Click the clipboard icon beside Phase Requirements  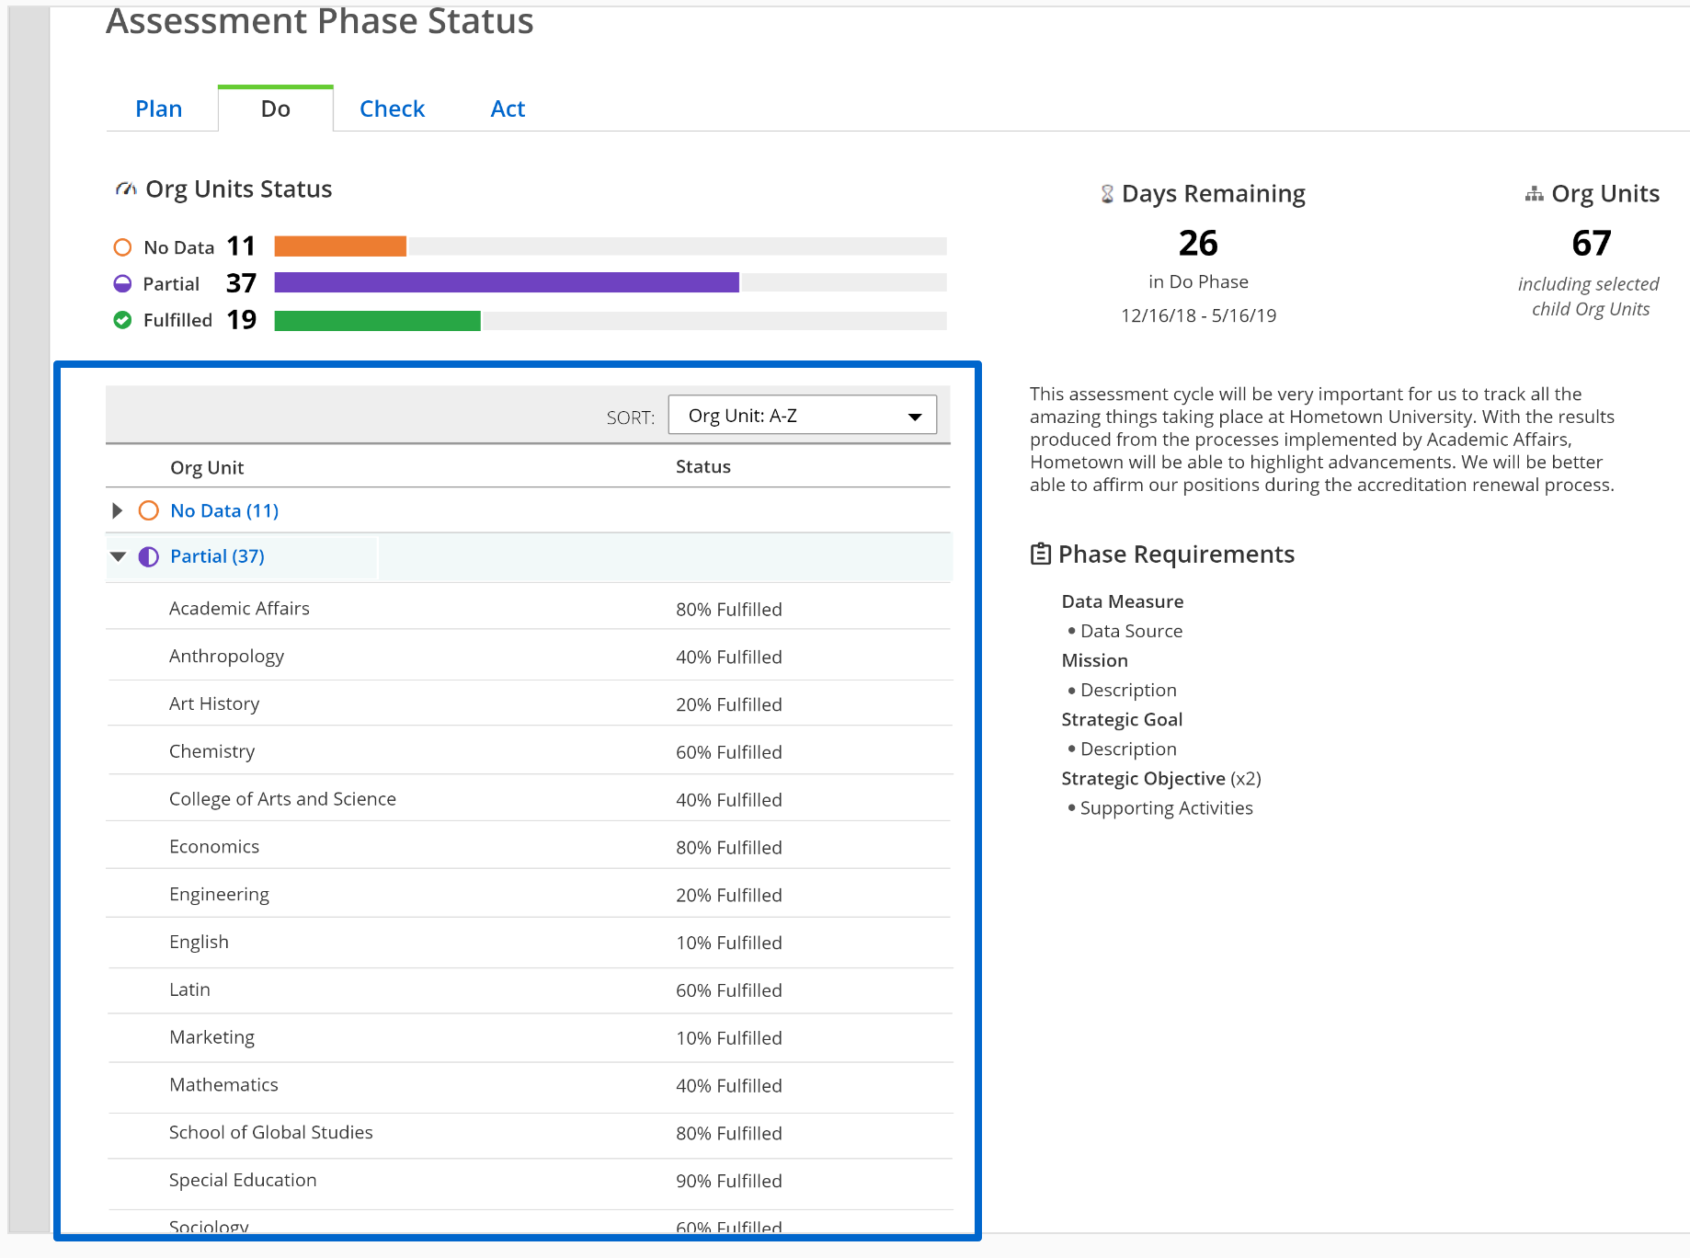point(1040,554)
